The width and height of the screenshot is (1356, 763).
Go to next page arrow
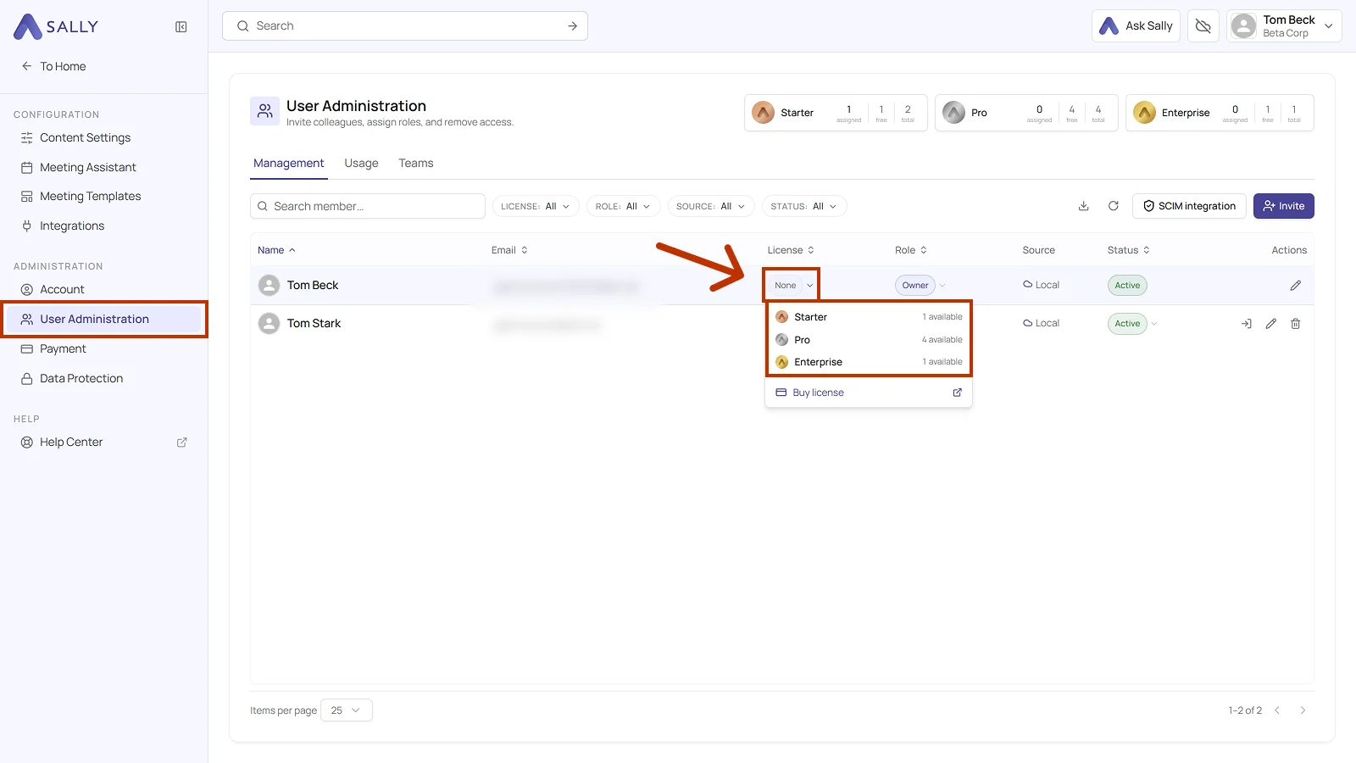(x=1303, y=710)
